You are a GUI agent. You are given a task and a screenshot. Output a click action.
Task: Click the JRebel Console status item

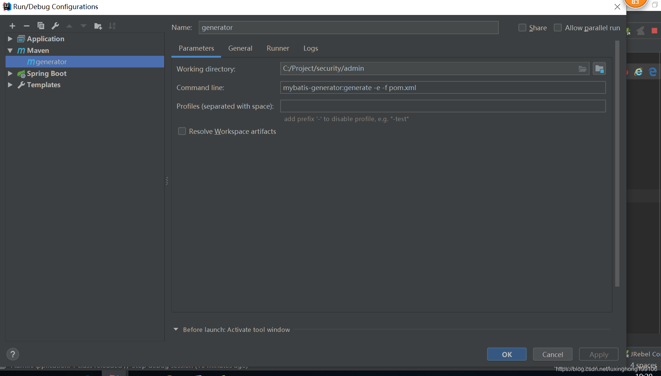point(643,354)
